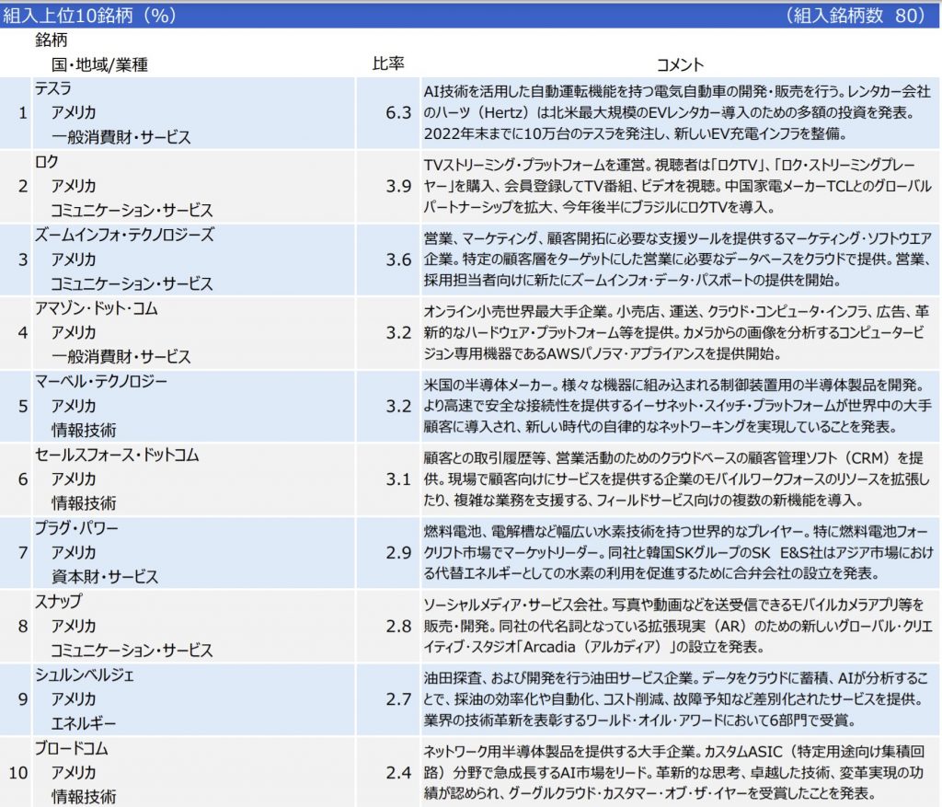Image resolution: width=942 pixels, height=807 pixels.
Task: Click the ブロードコム stock name
Action: pyautogui.click(x=74, y=748)
